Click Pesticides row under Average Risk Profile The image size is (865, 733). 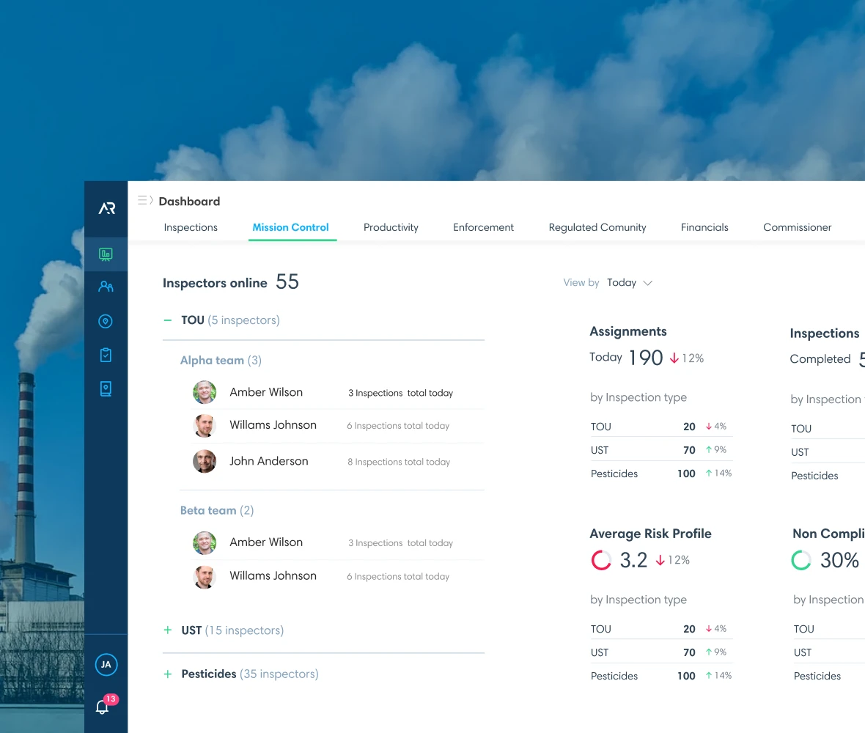pyautogui.click(x=661, y=676)
